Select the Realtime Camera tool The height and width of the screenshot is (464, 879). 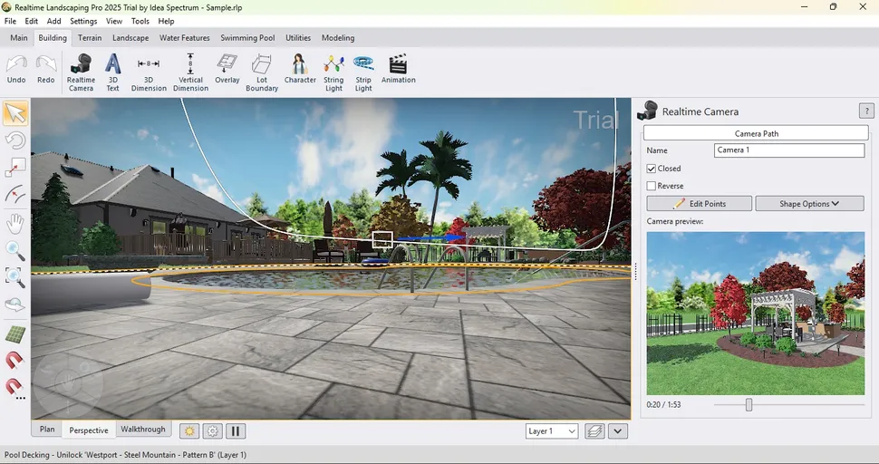click(81, 72)
